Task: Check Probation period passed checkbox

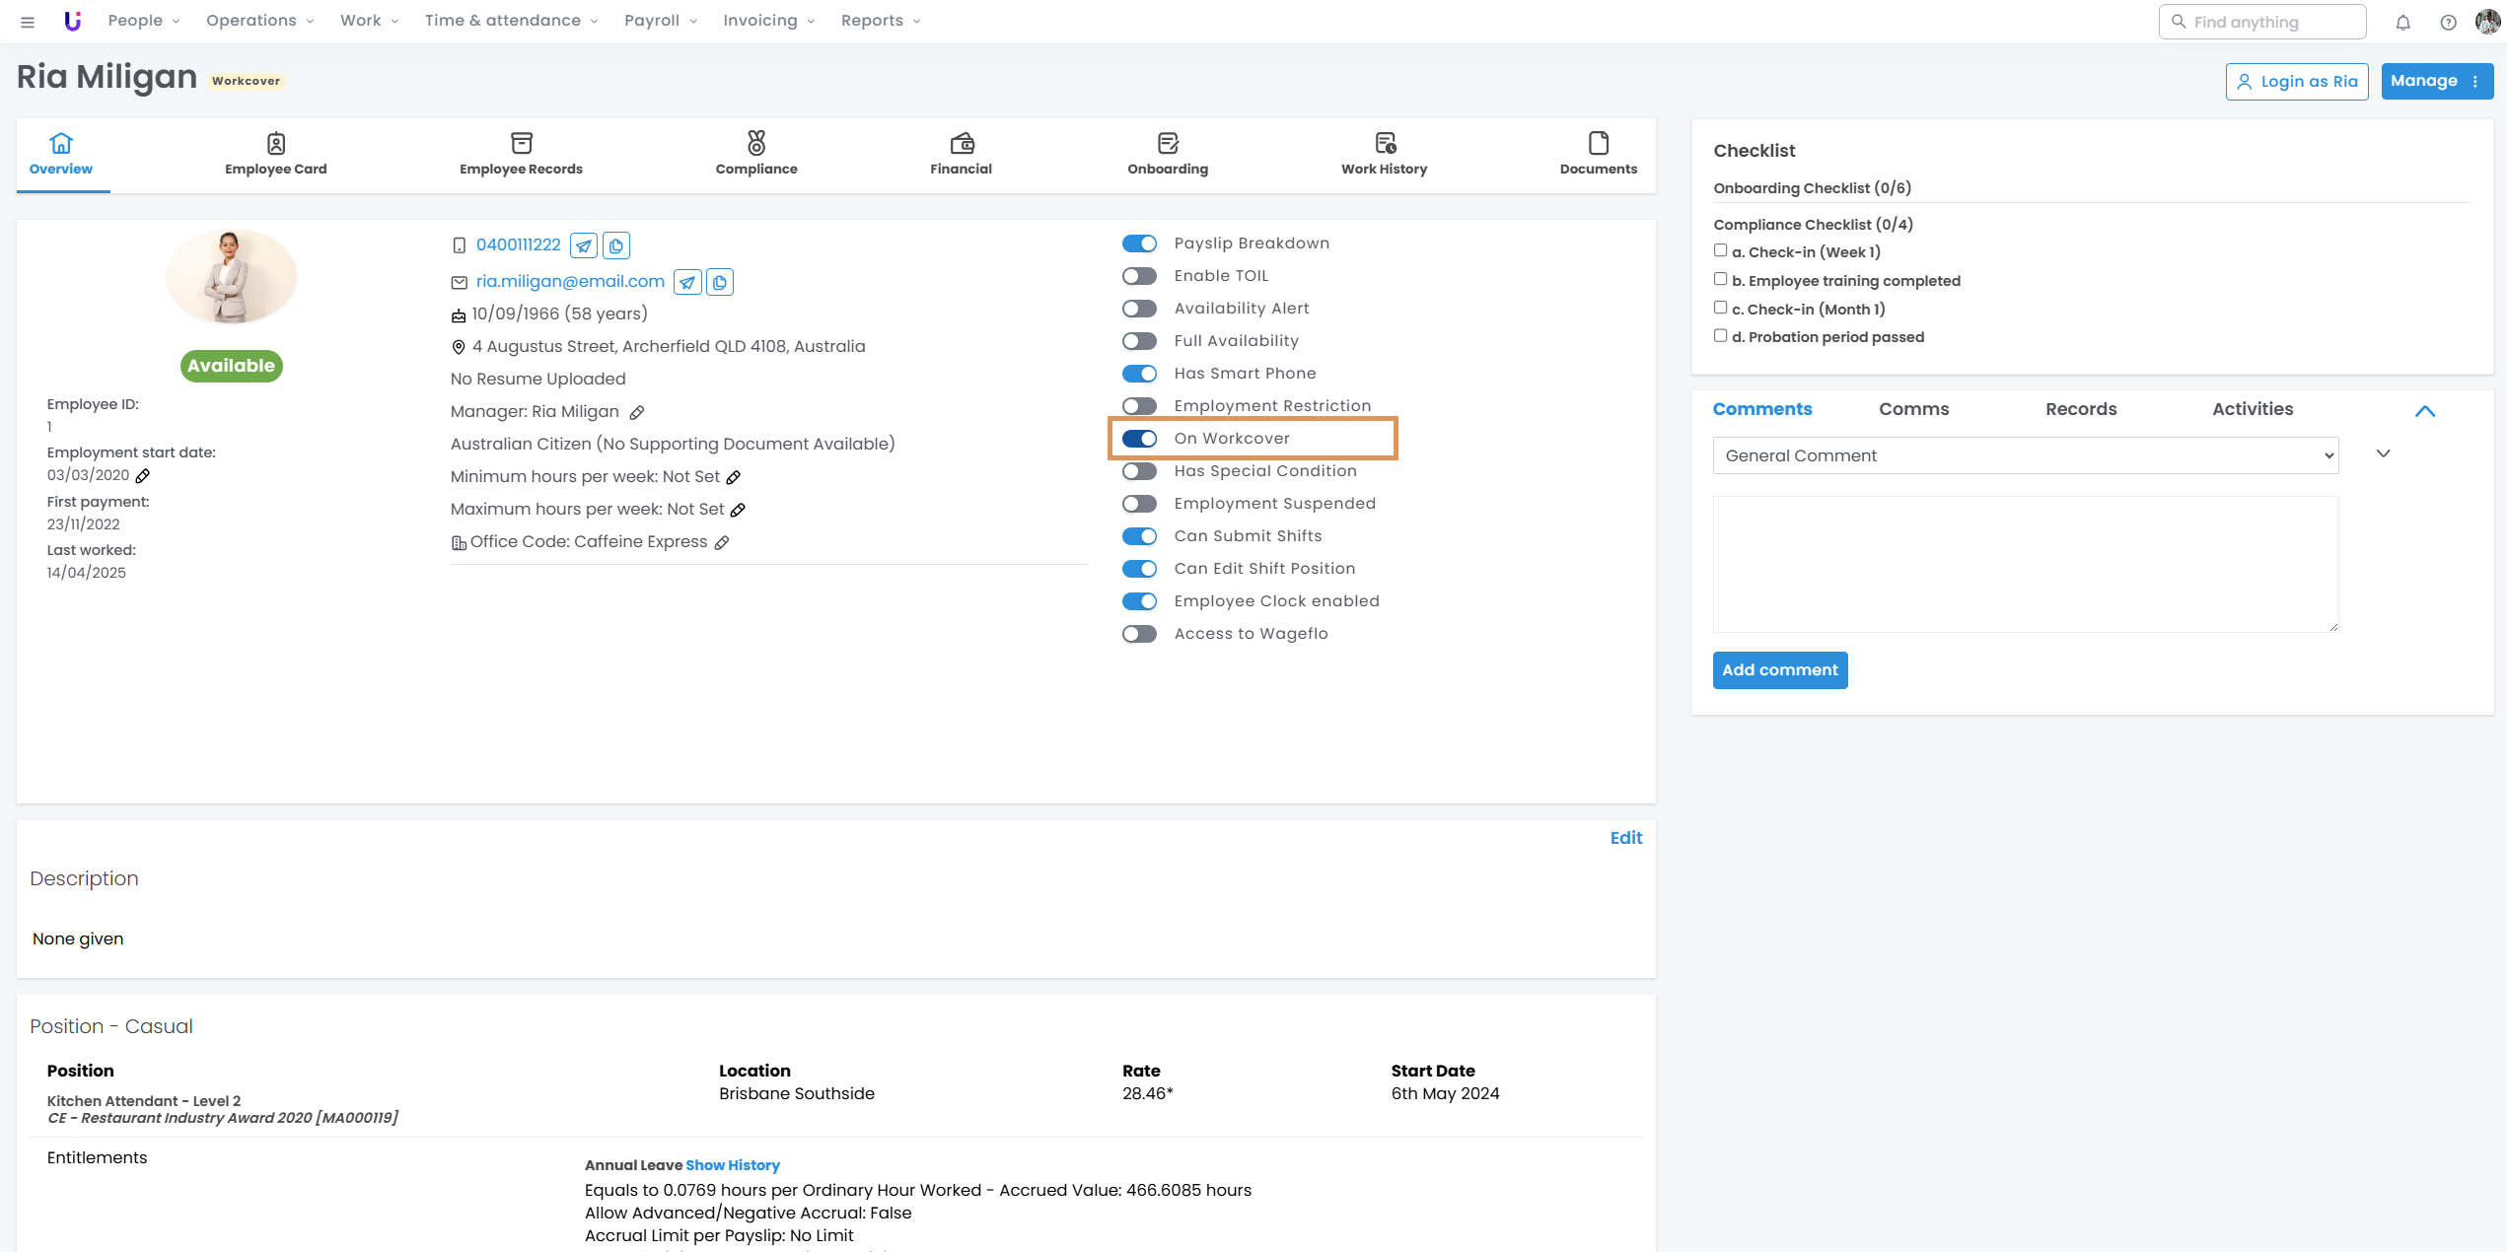Action: tap(1721, 336)
